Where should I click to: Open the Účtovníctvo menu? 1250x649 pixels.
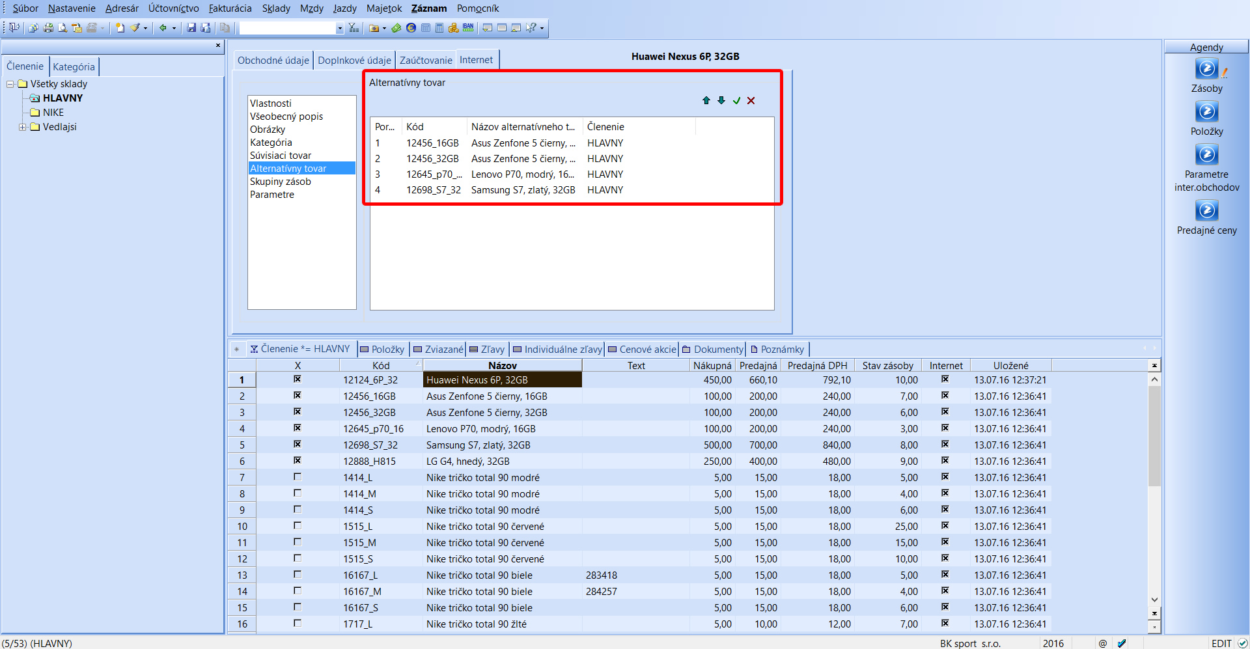(x=174, y=8)
